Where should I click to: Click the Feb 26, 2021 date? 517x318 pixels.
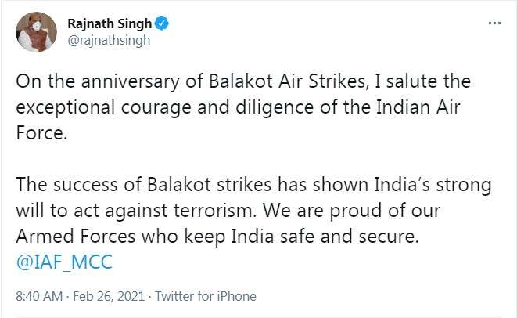coord(109,296)
